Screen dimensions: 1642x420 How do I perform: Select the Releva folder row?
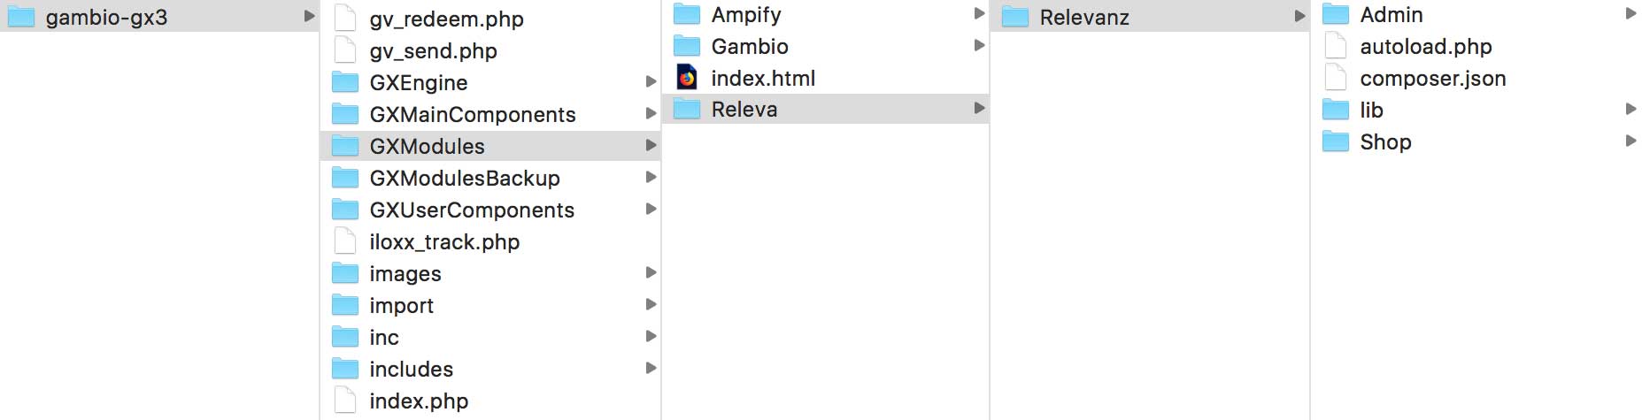(x=825, y=109)
